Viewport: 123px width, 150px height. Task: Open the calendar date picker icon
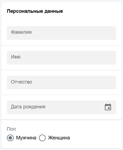click(108, 107)
